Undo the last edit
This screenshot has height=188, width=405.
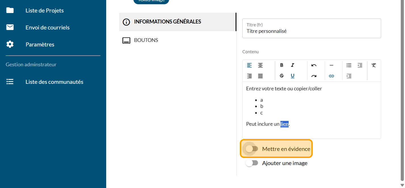click(x=314, y=65)
